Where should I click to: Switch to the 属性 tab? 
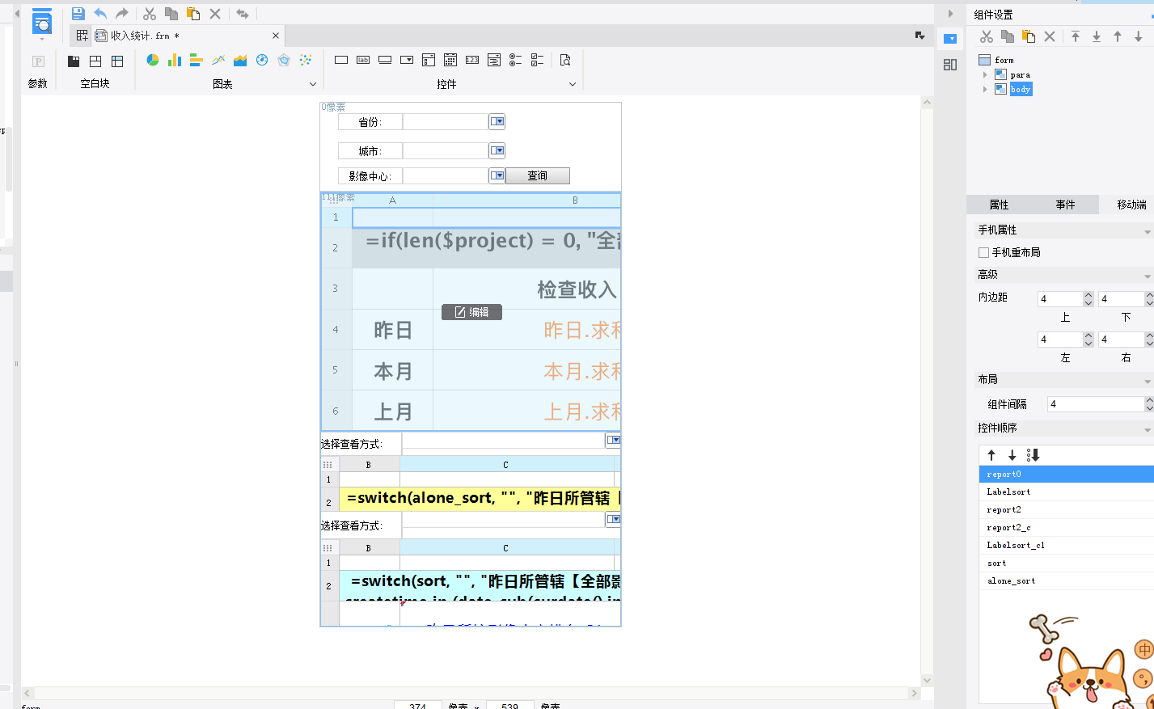click(1000, 205)
